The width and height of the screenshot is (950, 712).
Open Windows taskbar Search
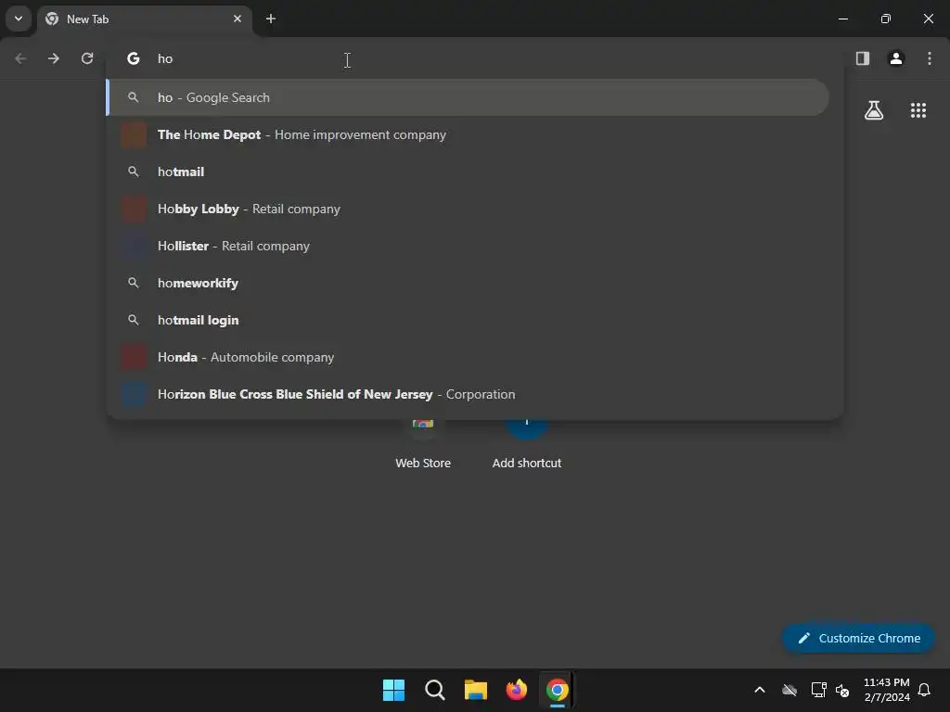pos(434,690)
